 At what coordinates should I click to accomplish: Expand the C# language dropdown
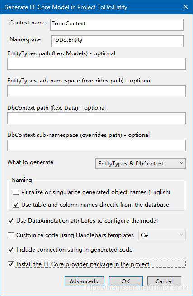(x=162, y=235)
